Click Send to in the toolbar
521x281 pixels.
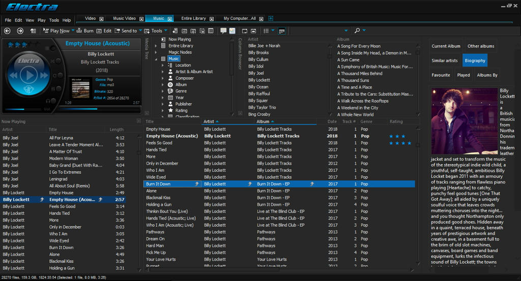coord(126,31)
